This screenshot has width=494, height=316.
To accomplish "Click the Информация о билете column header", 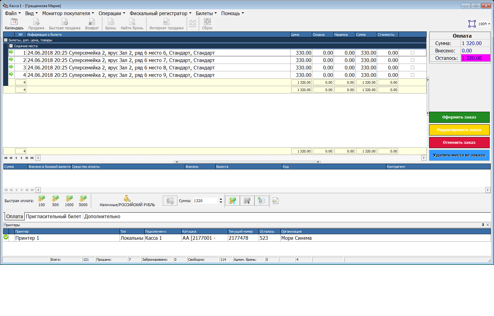I will pos(158,35).
